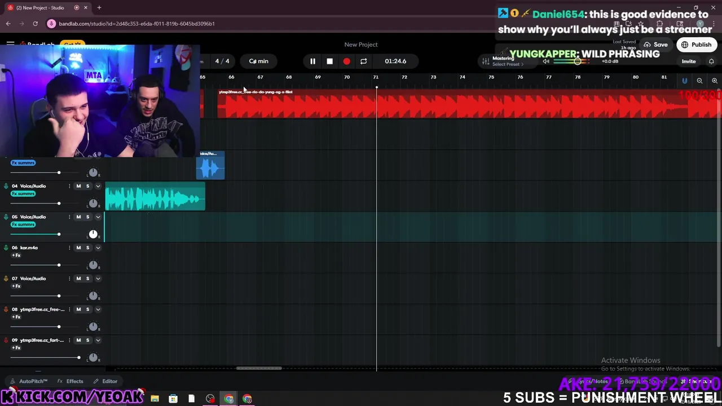722x406 pixels.
Task: Zoom out the timeline with the minus magnifier
Action: pos(699,81)
